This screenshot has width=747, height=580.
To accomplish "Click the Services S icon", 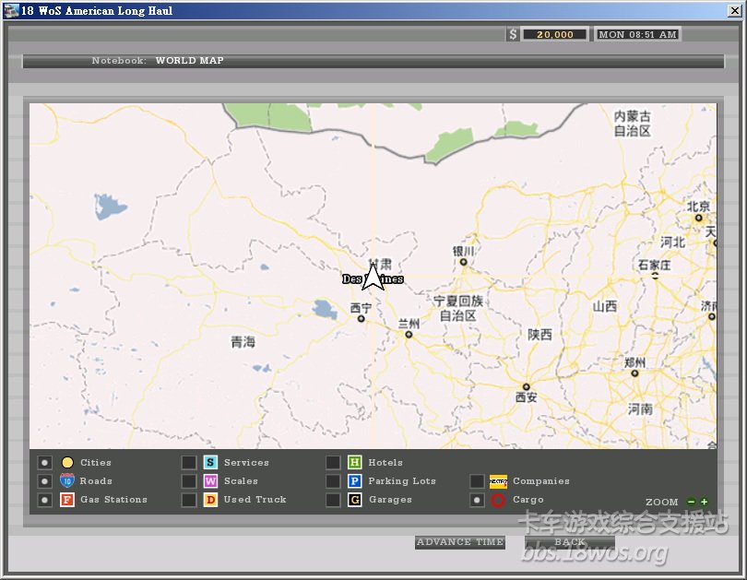I will pyautogui.click(x=210, y=463).
